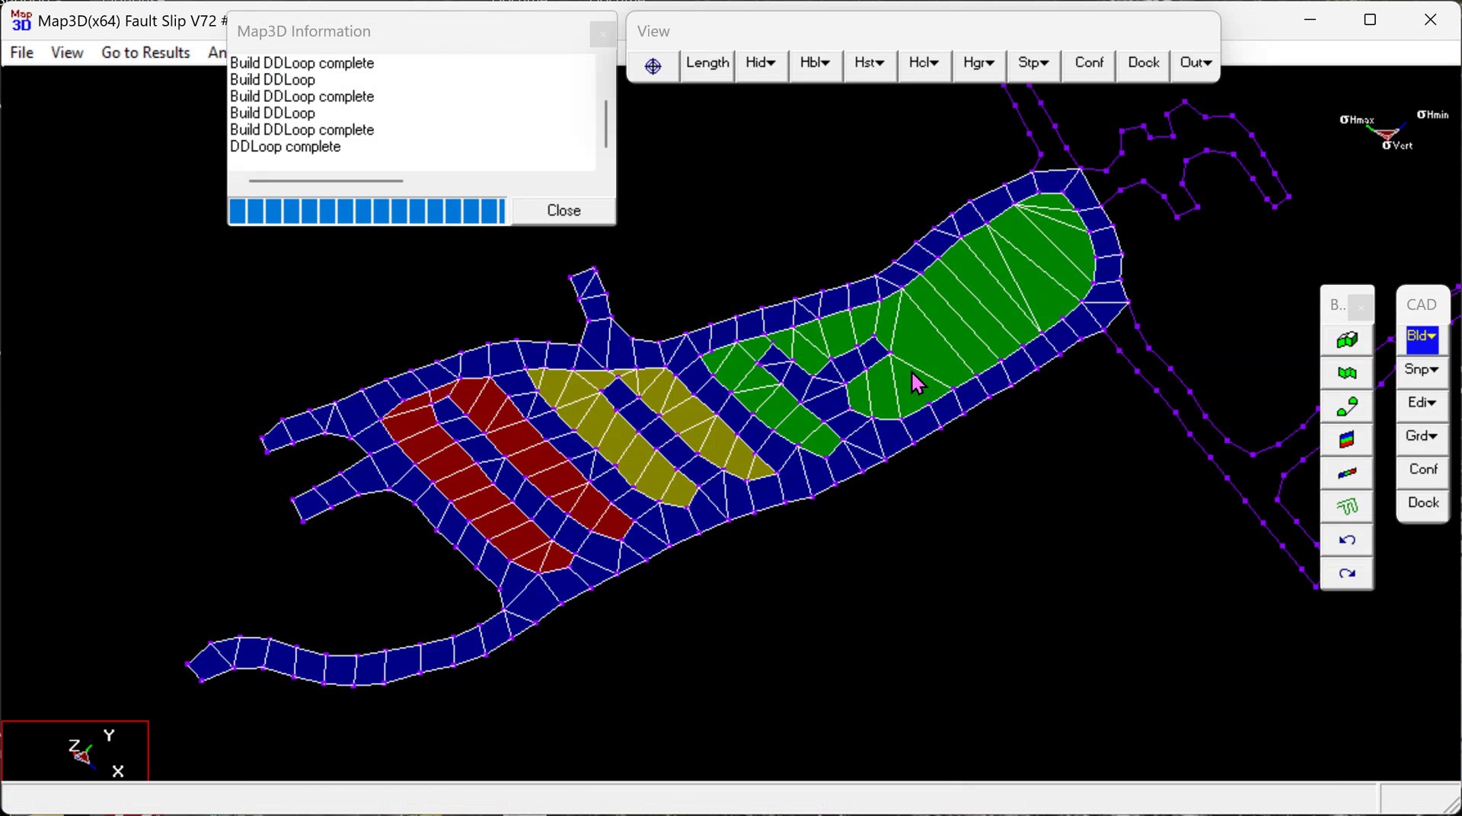
Task: Select the two-node connected line tool
Action: pos(1347,407)
